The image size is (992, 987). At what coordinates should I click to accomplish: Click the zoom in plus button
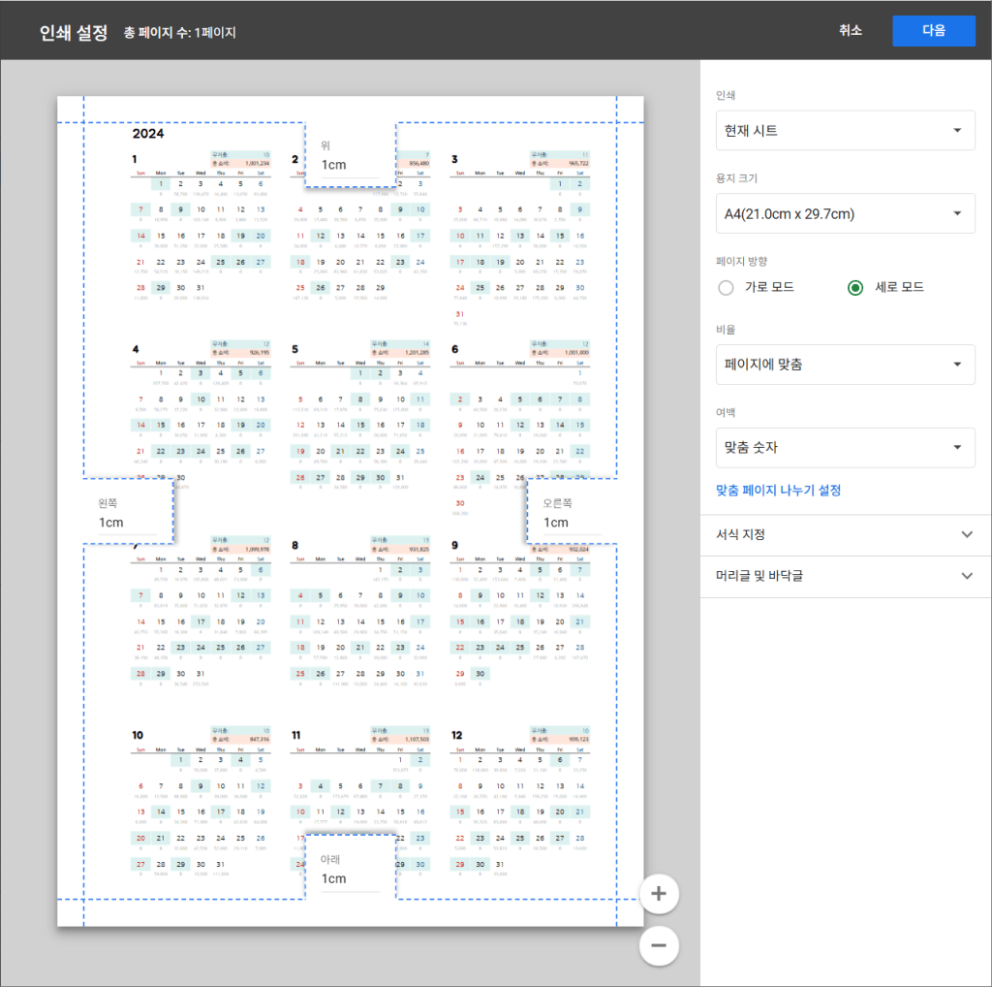tap(659, 893)
